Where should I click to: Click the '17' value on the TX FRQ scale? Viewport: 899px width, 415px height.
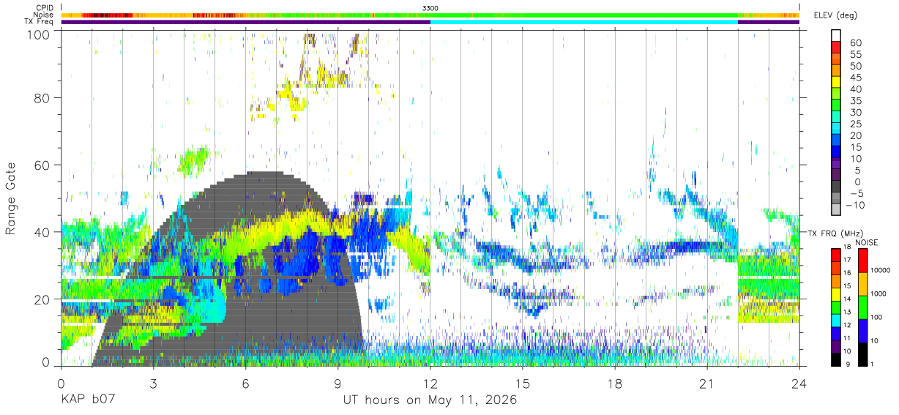click(x=846, y=261)
